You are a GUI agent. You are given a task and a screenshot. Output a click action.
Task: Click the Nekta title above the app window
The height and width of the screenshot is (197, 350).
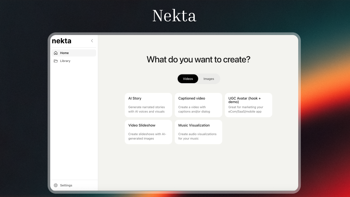pos(174,16)
